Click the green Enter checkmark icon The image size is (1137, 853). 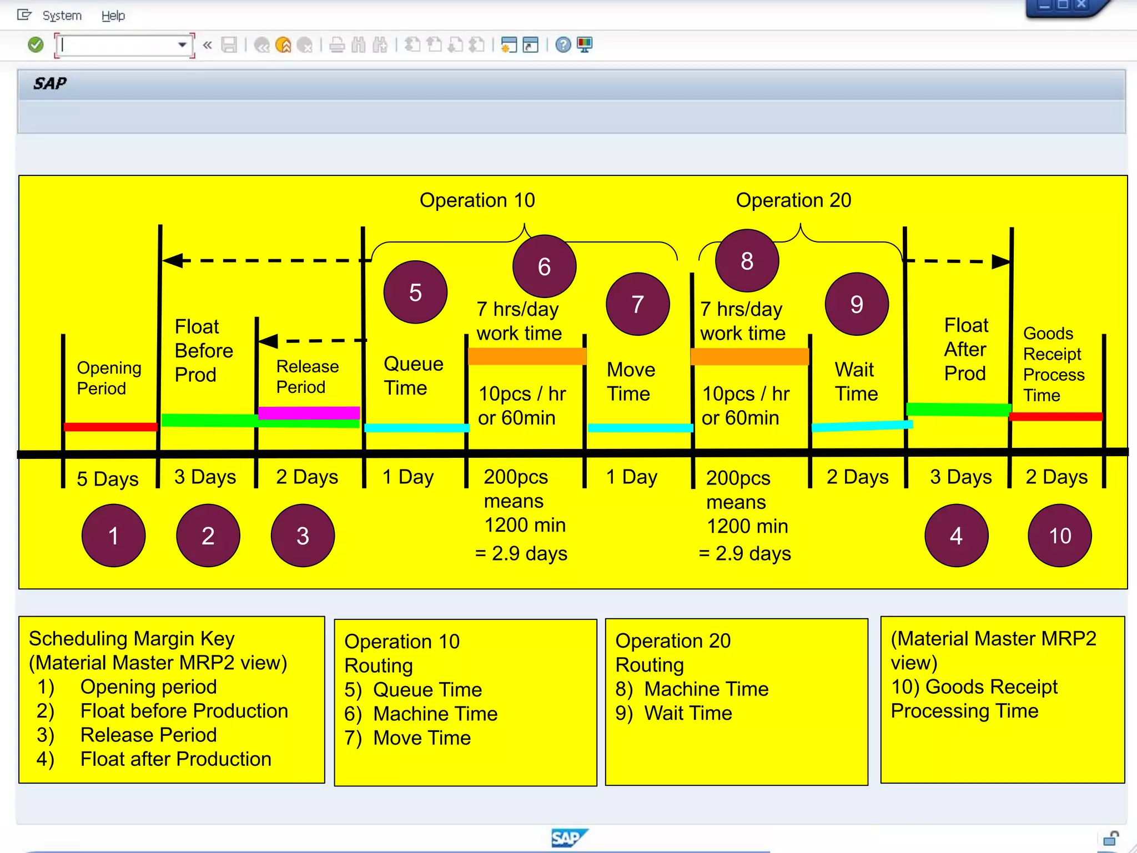[36, 44]
